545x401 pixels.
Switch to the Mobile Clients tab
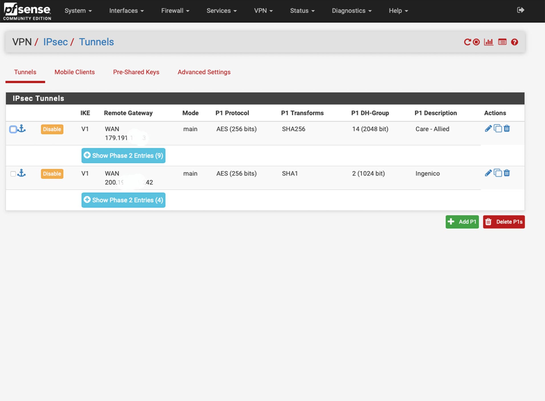[x=74, y=72]
